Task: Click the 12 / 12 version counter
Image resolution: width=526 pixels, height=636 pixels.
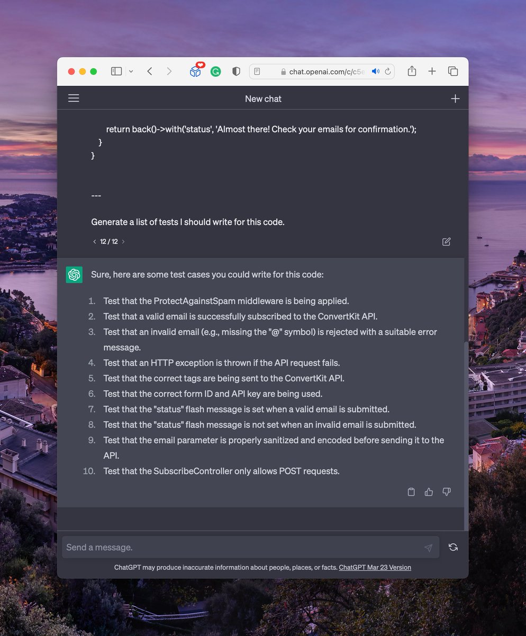Action: (109, 242)
